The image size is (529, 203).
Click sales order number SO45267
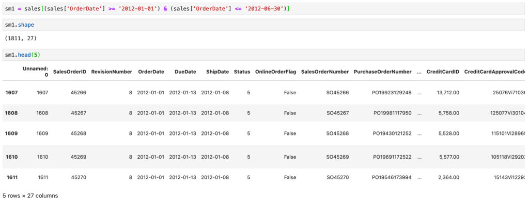coord(337,113)
